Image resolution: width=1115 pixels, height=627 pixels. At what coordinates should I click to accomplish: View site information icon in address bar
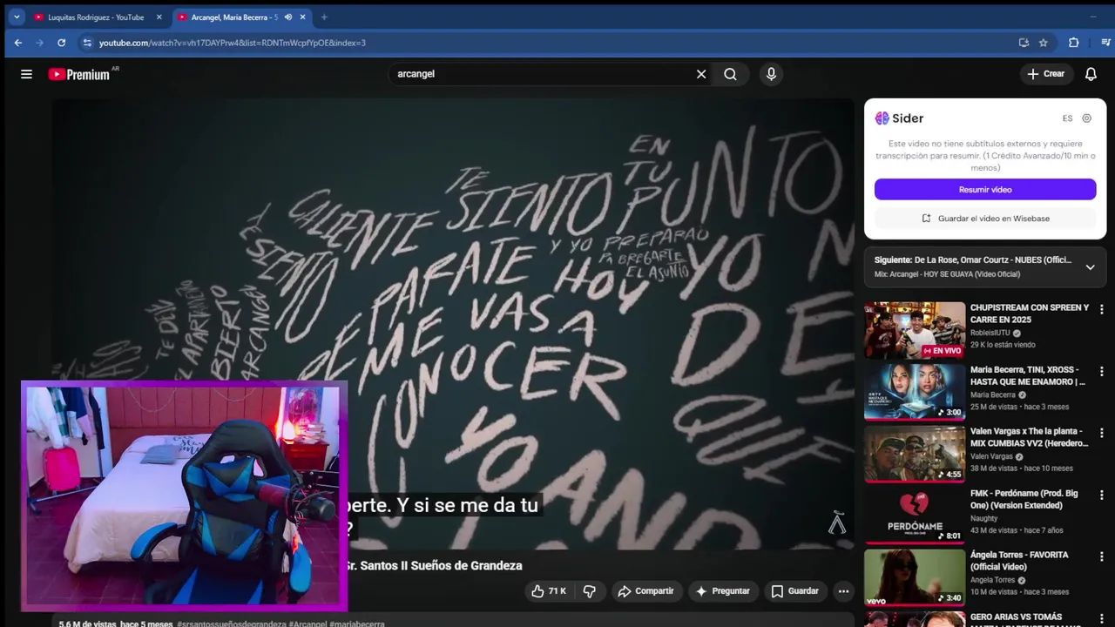pos(86,43)
